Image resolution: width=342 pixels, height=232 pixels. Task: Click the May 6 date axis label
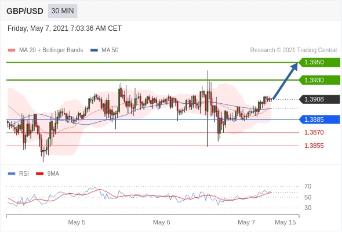point(161,222)
